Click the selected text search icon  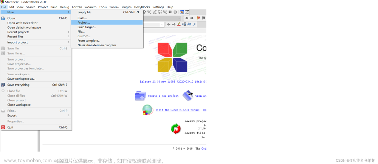coord(184,24)
